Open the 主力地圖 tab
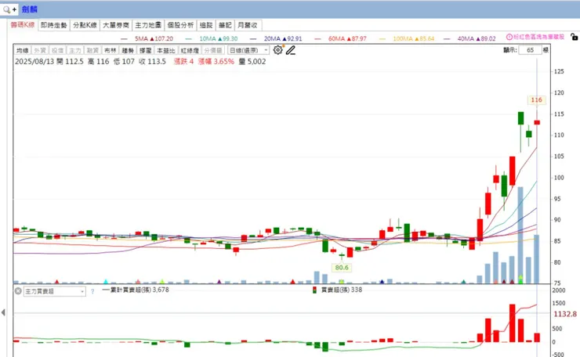Image resolution: width=580 pixels, height=357 pixels. pos(148,25)
